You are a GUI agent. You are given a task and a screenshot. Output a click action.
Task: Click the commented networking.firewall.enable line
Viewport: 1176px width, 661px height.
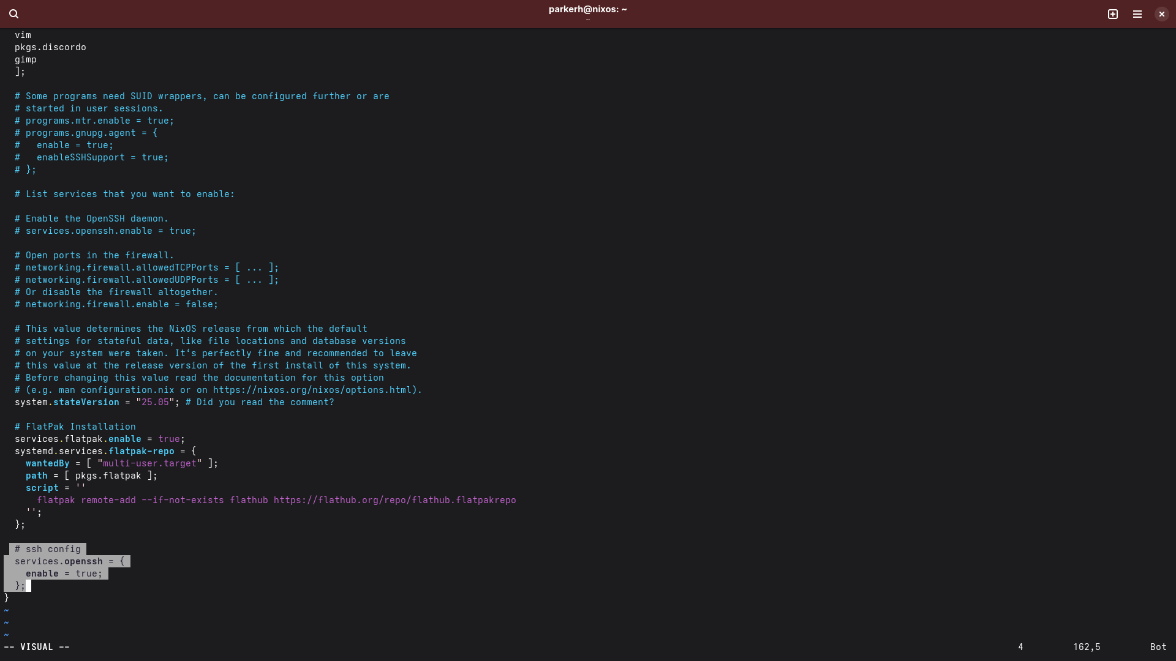click(x=116, y=304)
